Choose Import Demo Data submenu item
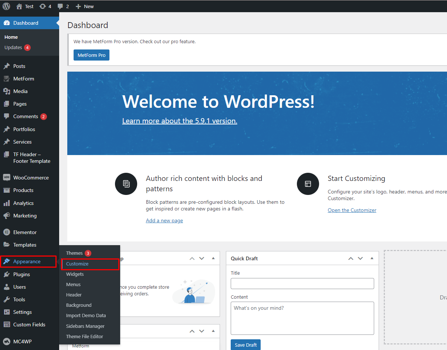Image resolution: width=447 pixels, height=350 pixels. click(86, 315)
